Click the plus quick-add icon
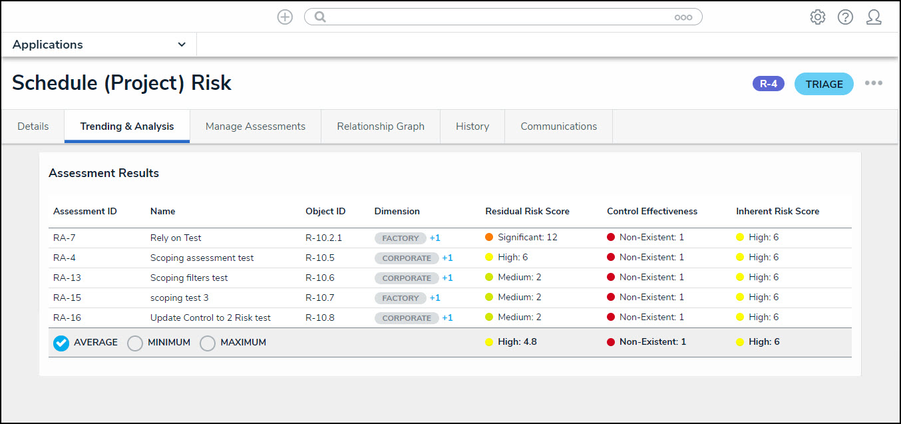 click(x=285, y=17)
